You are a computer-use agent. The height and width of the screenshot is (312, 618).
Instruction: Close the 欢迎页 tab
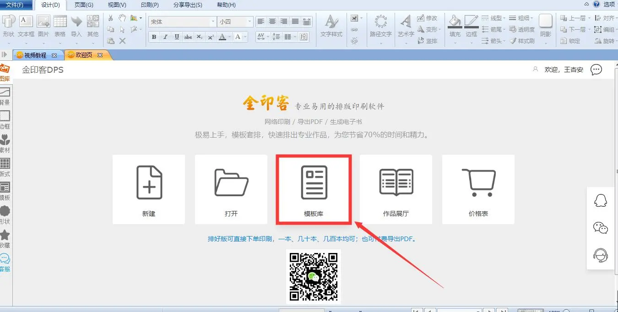pyautogui.click(x=101, y=55)
